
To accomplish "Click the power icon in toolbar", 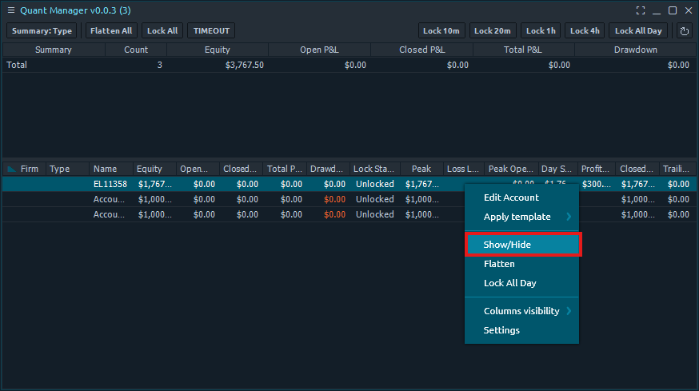I will [x=684, y=31].
